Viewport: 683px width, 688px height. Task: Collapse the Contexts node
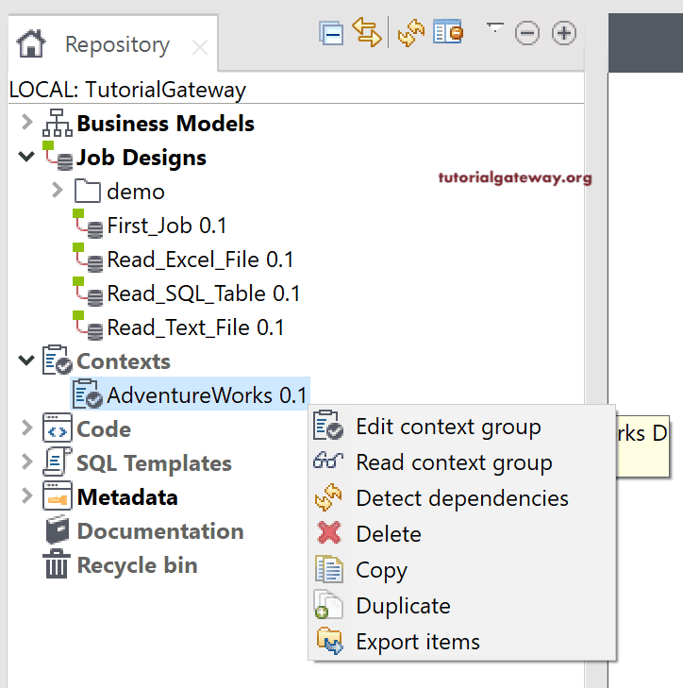26,361
